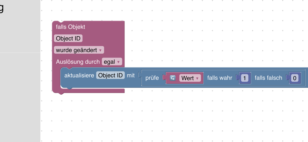Image resolution: width=308 pixels, height=142 pixels.
Task: Select the "aktualisiere" block by its label
Action: 79,76
